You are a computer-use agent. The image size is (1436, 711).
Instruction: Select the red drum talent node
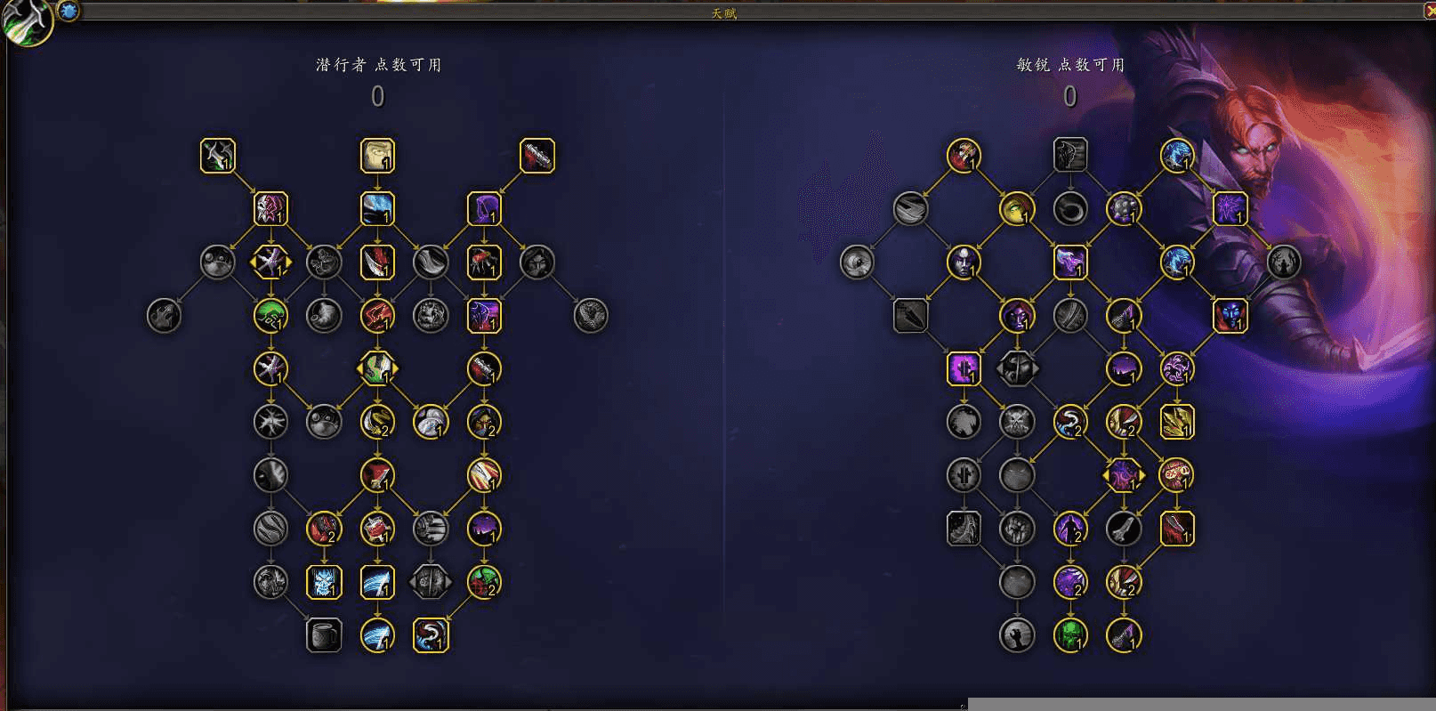[x=377, y=529]
